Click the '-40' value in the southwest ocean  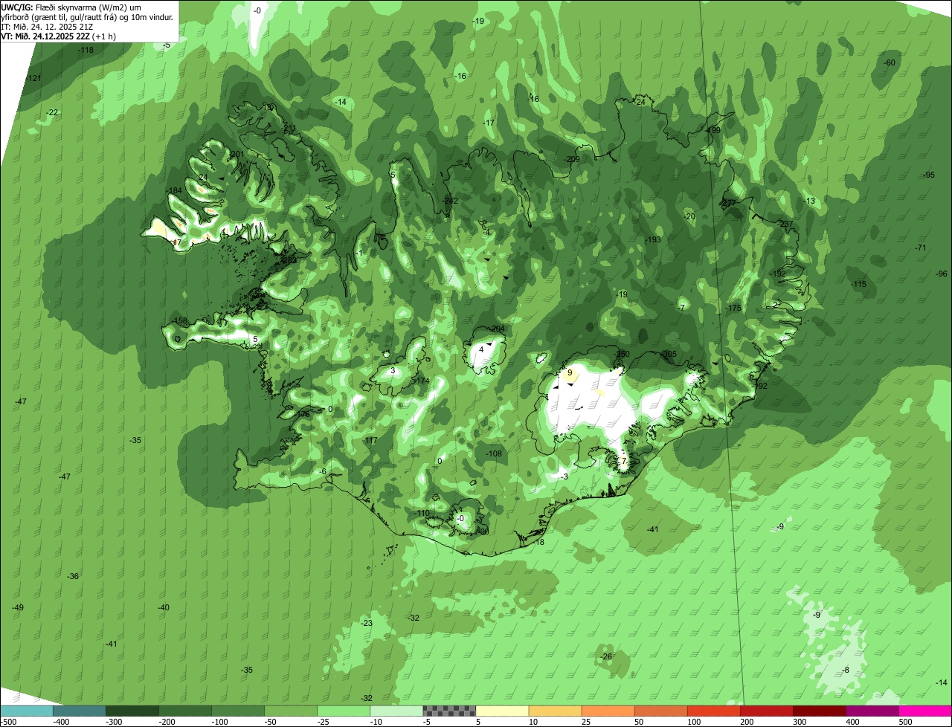click(x=164, y=607)
